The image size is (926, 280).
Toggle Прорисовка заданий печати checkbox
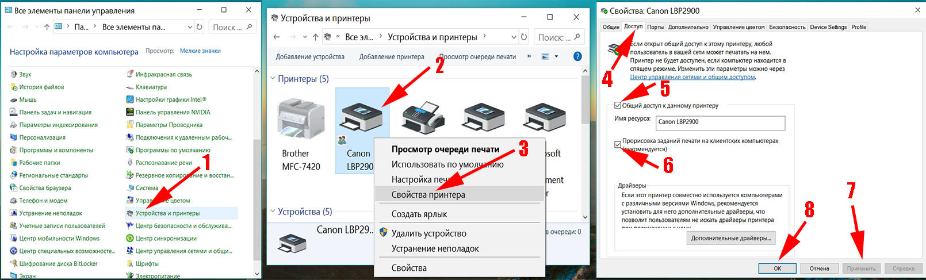pyautogui.click(x=618, y=144)
